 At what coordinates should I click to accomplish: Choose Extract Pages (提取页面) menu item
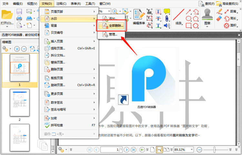69,48
